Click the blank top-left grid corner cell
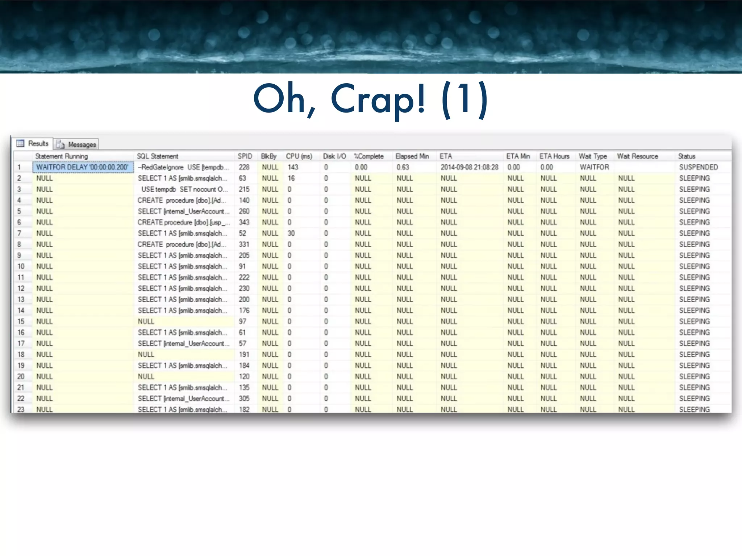Viewport: 742px width, 556px height. 22,156
